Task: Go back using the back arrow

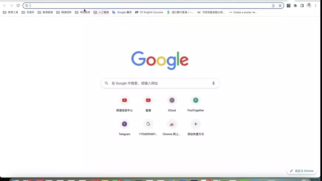Action: [5, 6]
